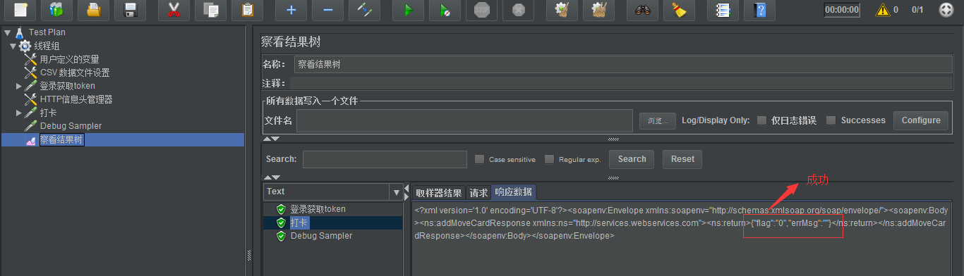Click the response data text area
Image resolution: width=964 pixels, height=276 pixels.
(x=682, y=238)
